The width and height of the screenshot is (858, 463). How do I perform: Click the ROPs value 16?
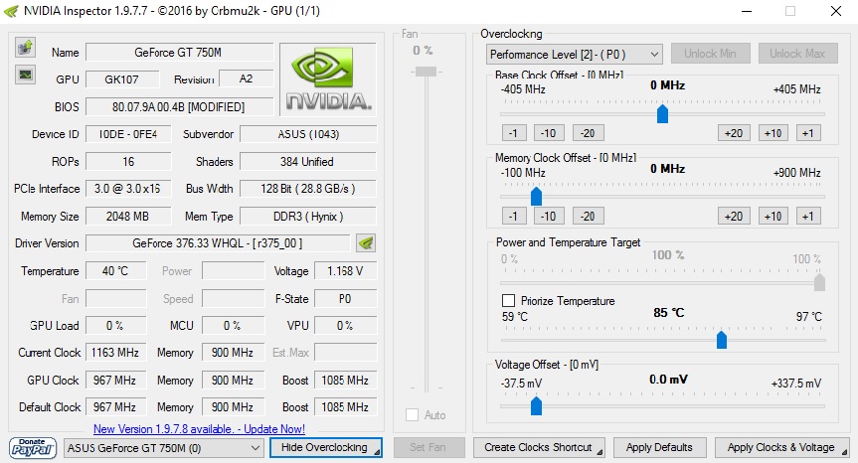[128, 161]
